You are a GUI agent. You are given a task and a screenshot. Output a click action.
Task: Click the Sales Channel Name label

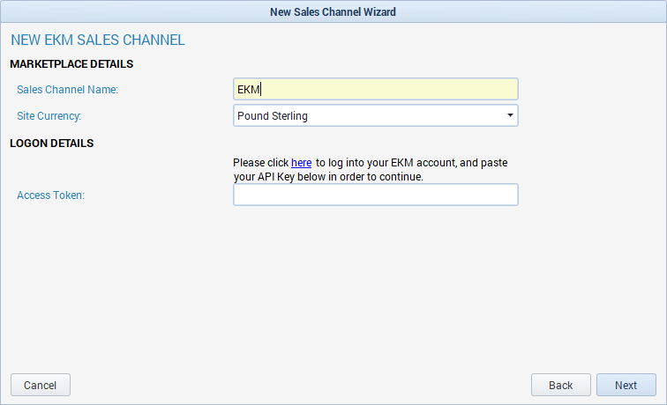click(67, 90)
